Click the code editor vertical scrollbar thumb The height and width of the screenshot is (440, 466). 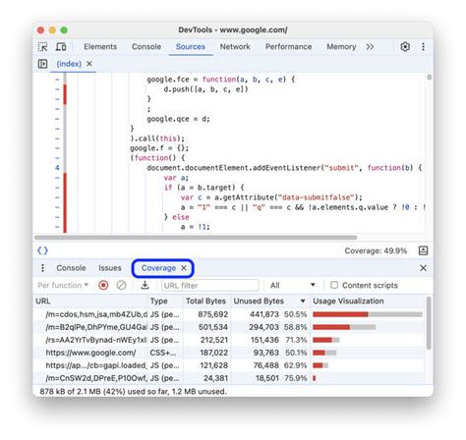(429, 78)
